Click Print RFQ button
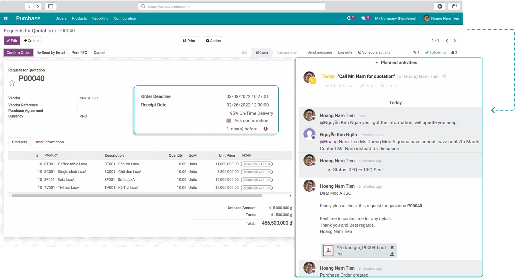 point(79,52)
